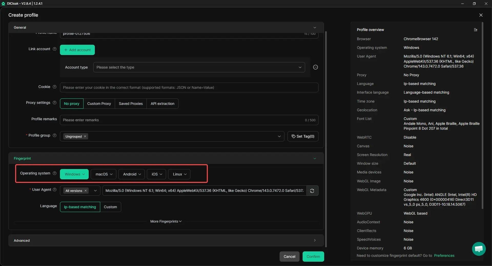Switch to API extraction tab
This screenshot has height=266, width=492.
pos(162,104)
